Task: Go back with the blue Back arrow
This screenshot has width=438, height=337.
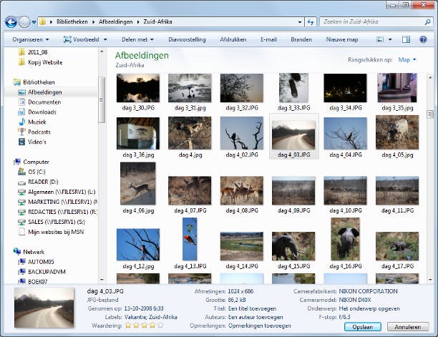Action: coord(11,21)
